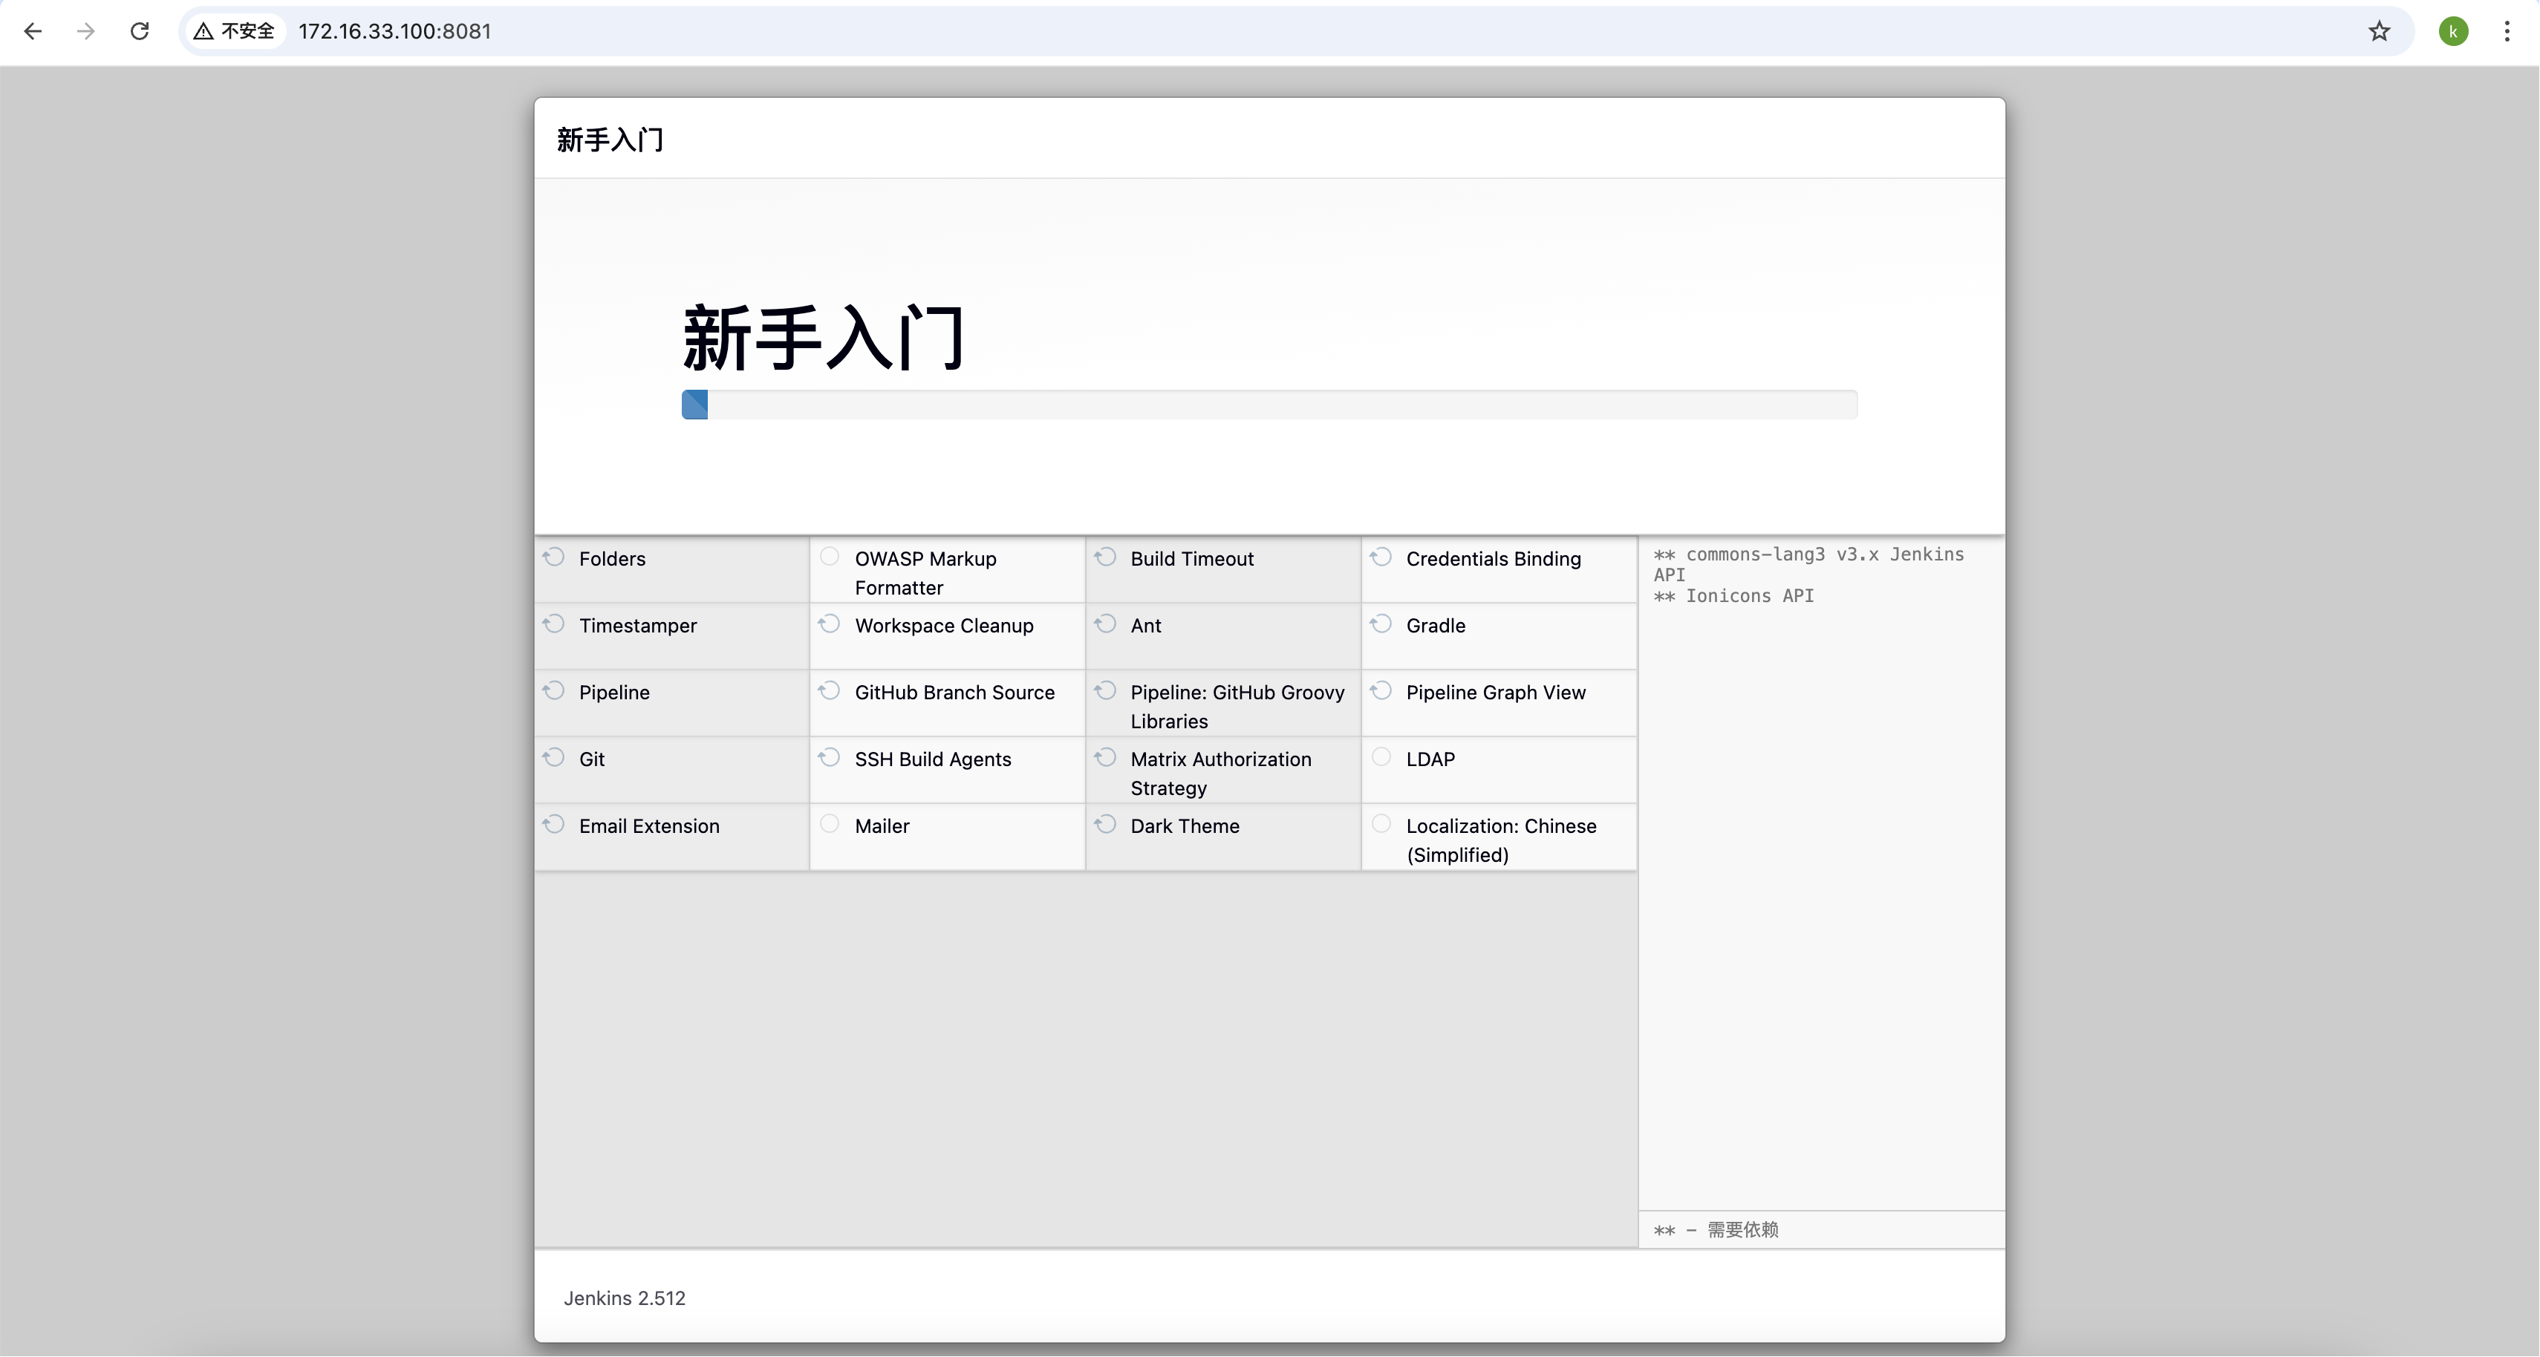This screenshot has height=1357, width=2540.
Task: Click the Credentials Binding status icon
Action: pyautogui.click(x=1381, y=557)
